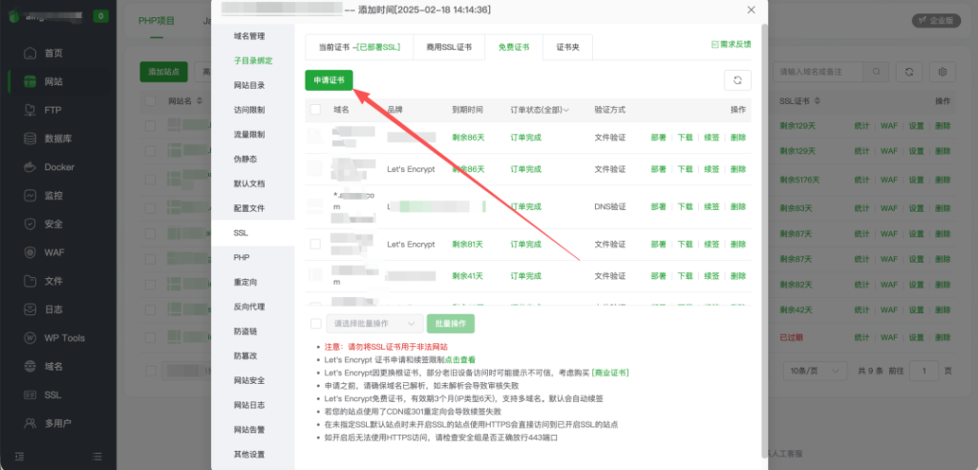
Task: Open the 证书夹 tab
Action: point(567,47)
